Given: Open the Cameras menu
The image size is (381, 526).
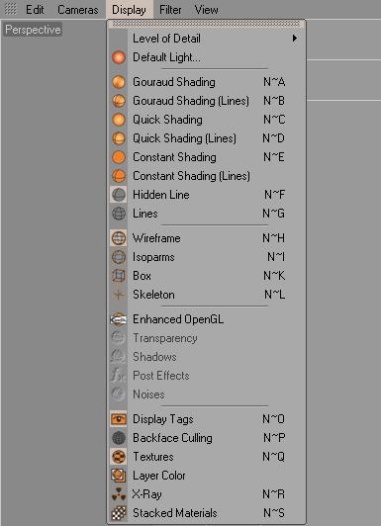Looking at the screenshot, I should (78, 10).
